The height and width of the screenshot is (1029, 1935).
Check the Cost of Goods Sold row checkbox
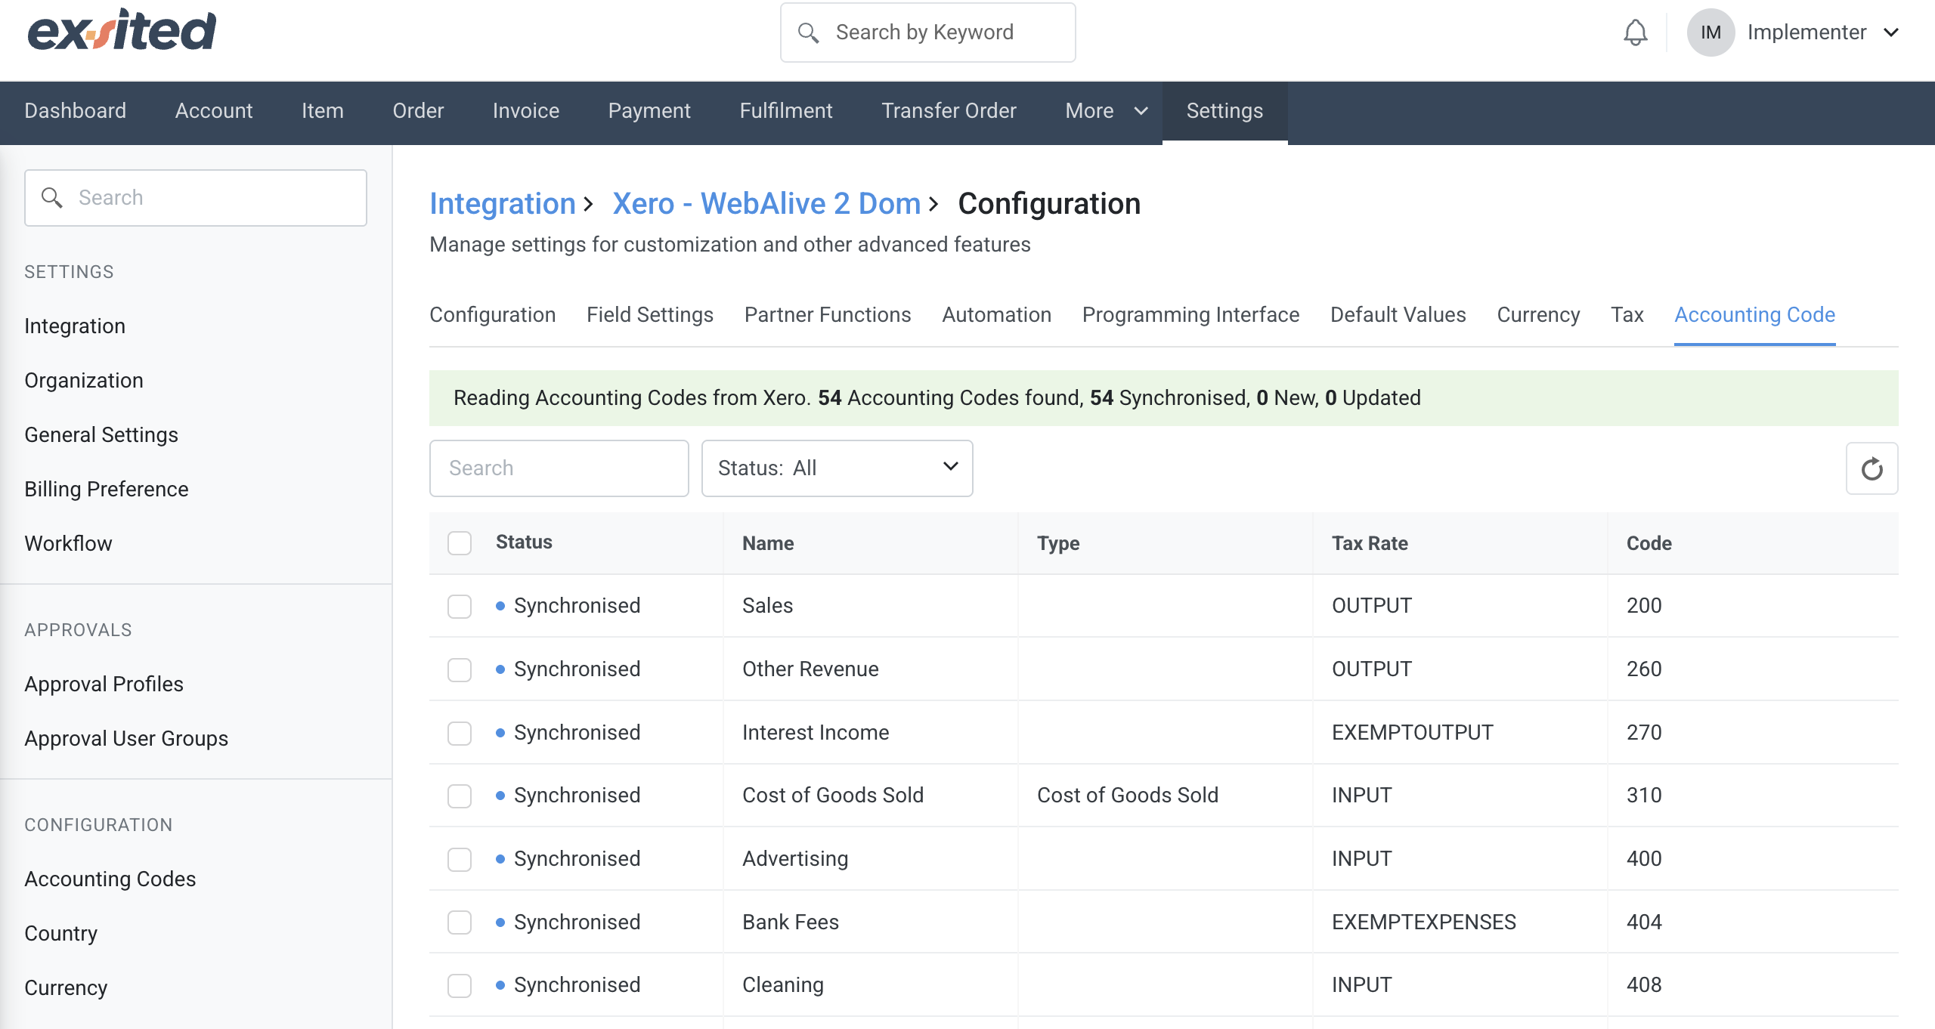pos(460,796)
